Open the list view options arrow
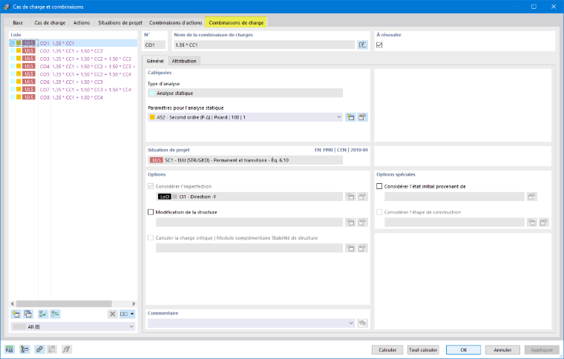Image resolution: width=564 pixels, height=359 pixels. [132, 314]
